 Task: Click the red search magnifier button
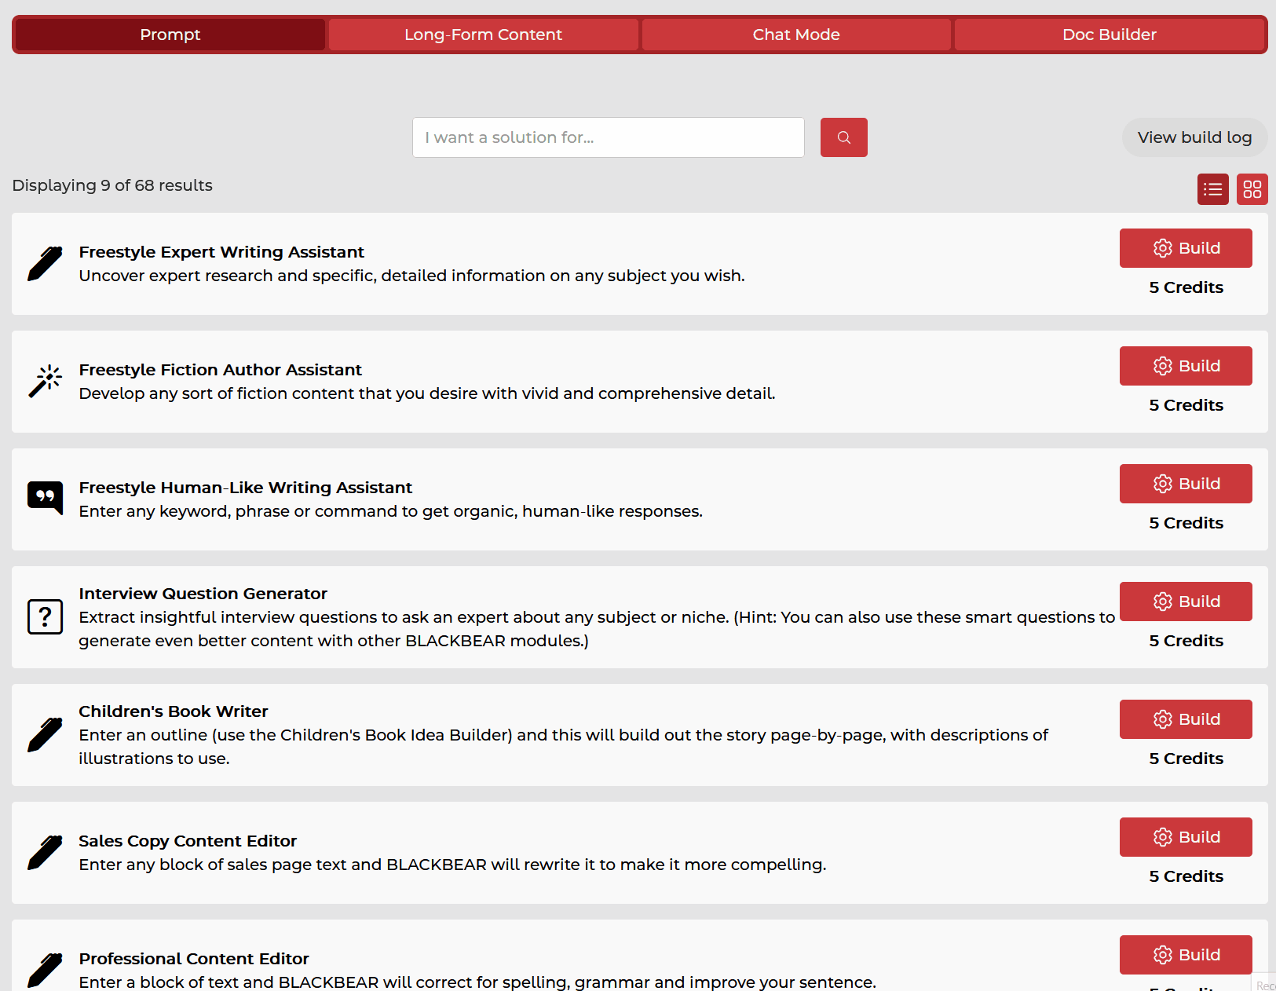point(843,137)
